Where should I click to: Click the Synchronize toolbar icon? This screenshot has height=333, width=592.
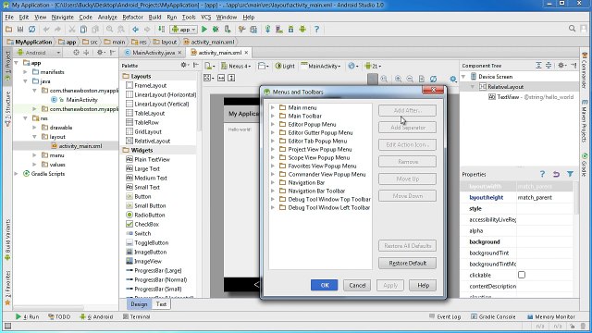coord(32,29)
